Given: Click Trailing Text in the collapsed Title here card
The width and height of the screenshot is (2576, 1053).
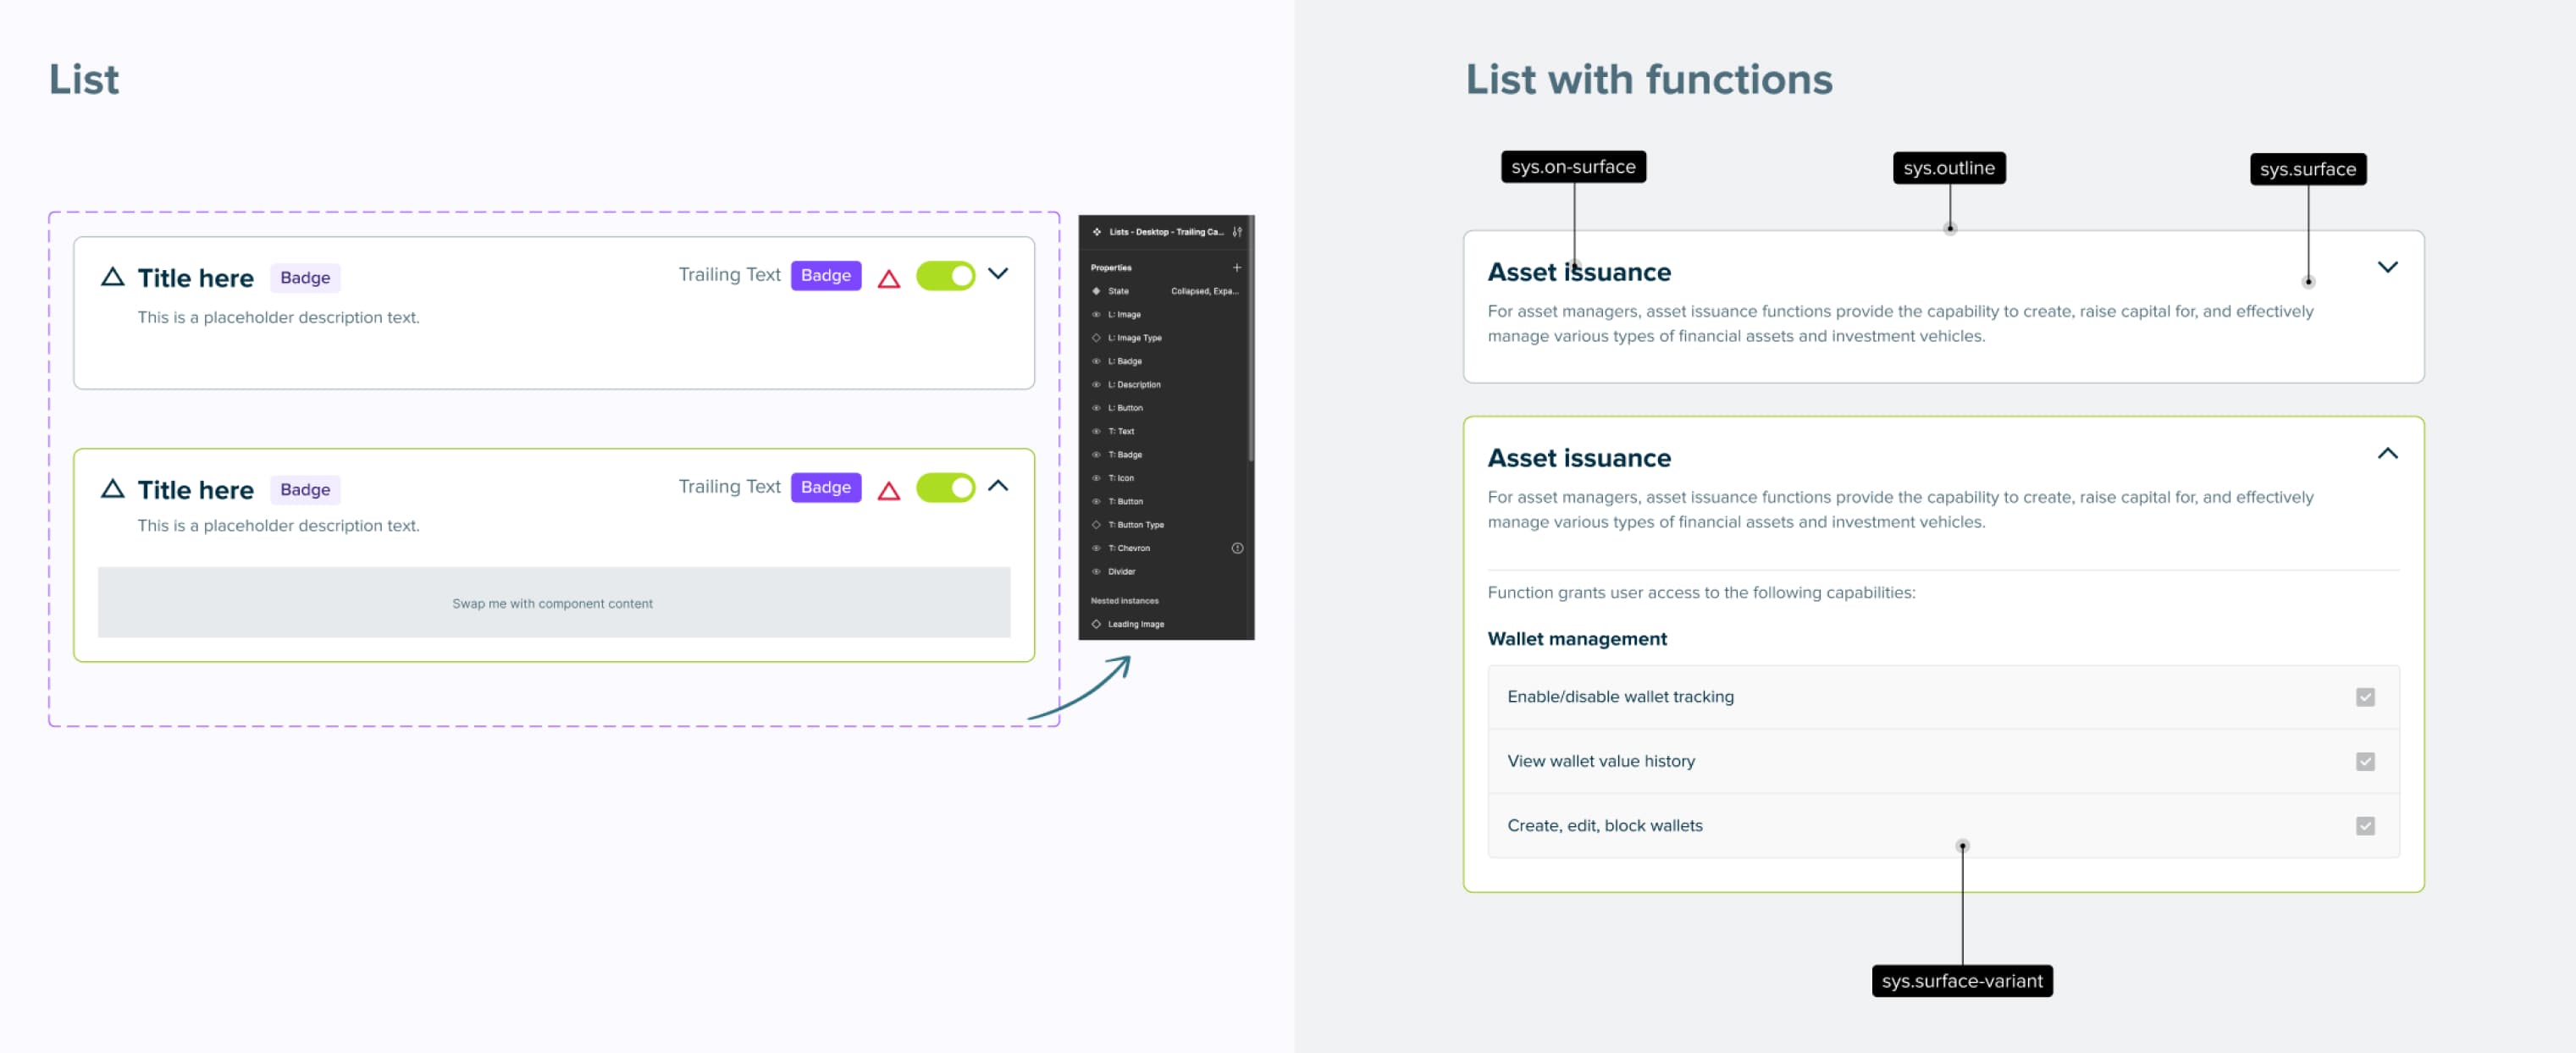Looking at the screenshot, I should click(729, 275).
